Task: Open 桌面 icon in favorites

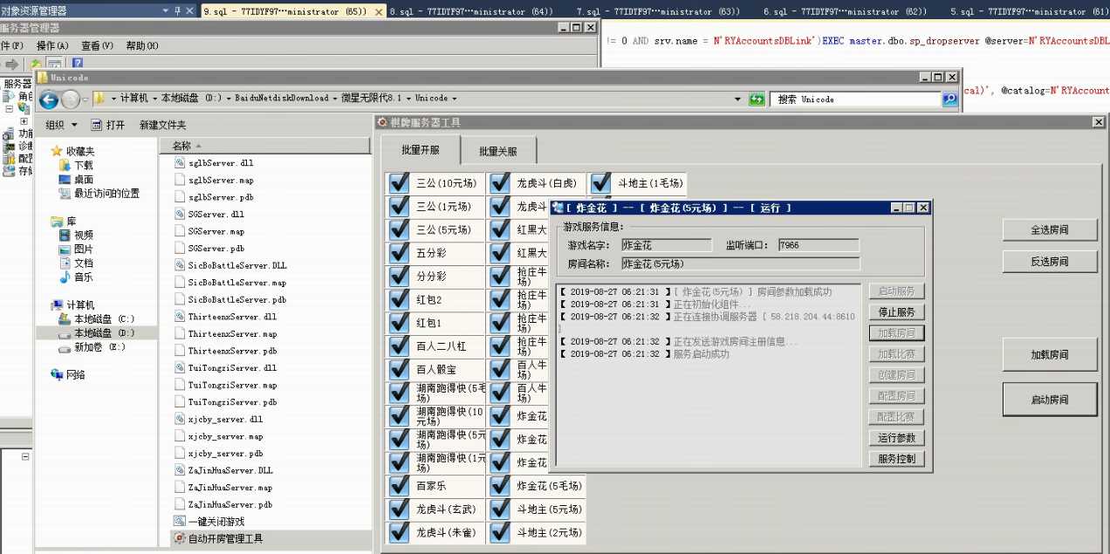Action: pyautogui.click(x=65, y=179)
